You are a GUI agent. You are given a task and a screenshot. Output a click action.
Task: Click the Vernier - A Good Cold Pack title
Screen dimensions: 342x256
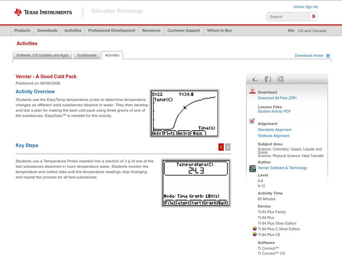coord(46,77)
